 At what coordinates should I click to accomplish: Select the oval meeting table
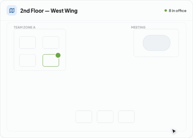tap(156, 43)
